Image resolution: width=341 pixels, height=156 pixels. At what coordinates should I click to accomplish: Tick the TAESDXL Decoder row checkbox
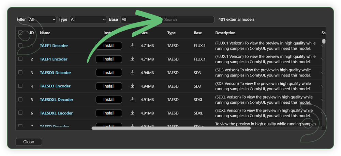(x=20, y=99)
